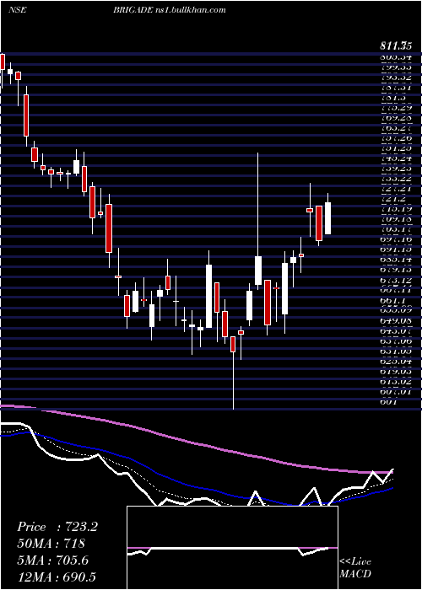The image size is (422, 590).
Task: Select the 811.35 top price label
Action: click(x=395, y=47)
